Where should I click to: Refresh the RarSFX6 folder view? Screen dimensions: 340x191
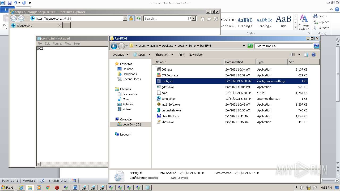tap(250, 46)
